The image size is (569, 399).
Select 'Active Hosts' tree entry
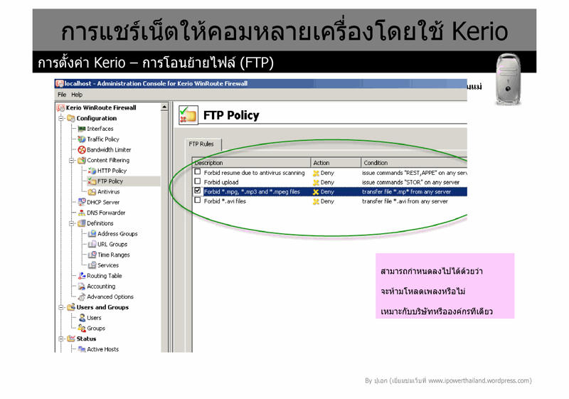click(103, 349)
